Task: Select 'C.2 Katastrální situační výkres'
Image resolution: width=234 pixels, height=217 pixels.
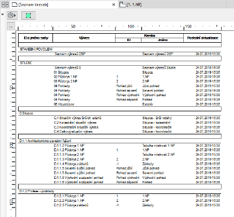Action: pyautogui.click(x=75, y=123)
